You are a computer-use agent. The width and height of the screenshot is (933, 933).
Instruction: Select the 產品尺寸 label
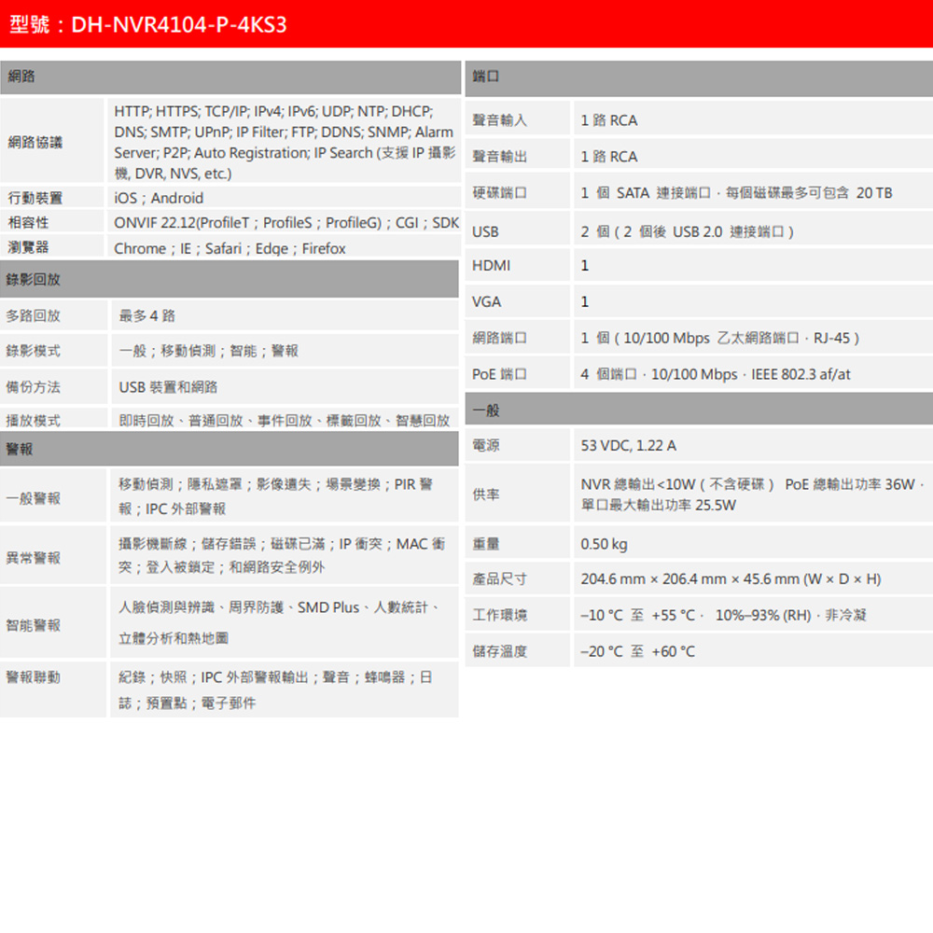(x=500, y=579)
